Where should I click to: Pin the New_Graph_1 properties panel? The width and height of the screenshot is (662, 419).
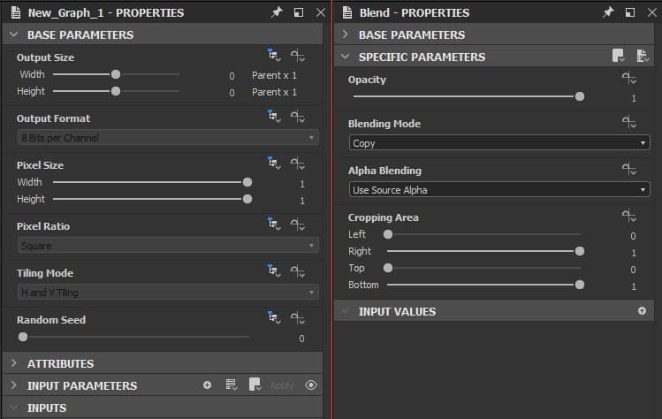[277, 12]
